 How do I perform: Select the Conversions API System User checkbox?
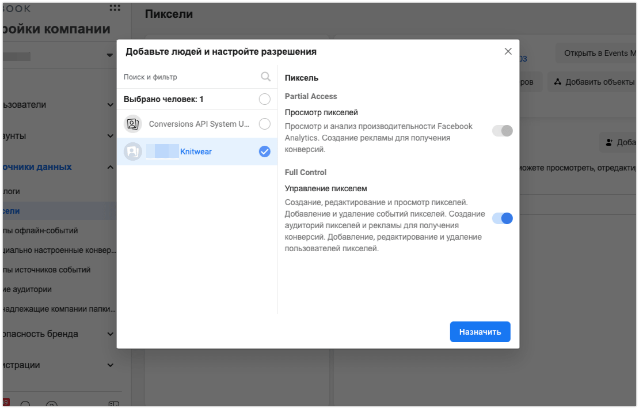pyautogui.click(x=264, y=124)
